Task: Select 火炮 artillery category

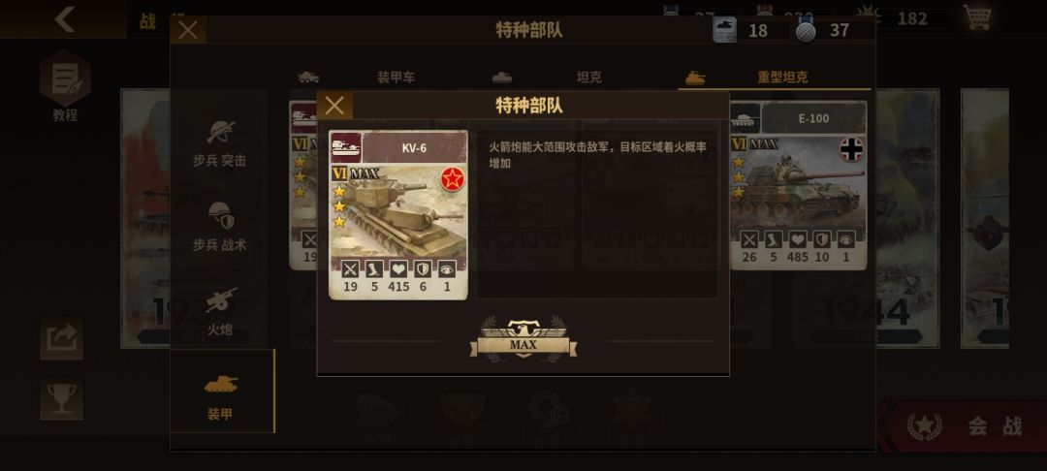Action: [x=220, y=311]
